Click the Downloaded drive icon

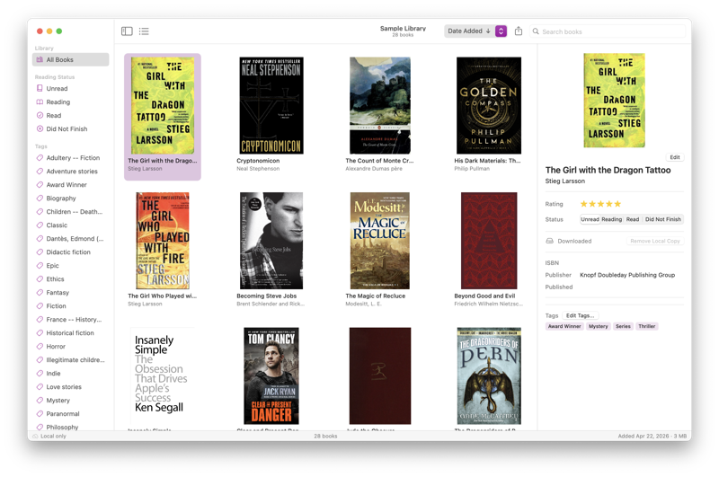pyautogui.click(x=549, y=241)
